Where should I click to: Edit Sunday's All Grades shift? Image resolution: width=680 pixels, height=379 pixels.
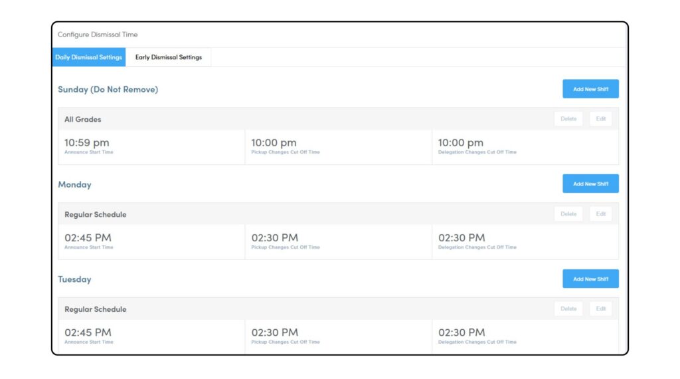(601, 119)
